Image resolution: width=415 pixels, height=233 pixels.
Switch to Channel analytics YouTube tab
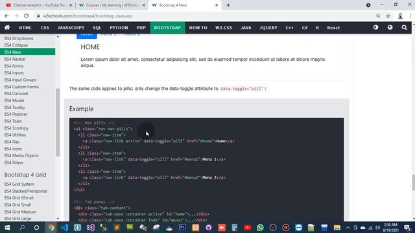(x=39, y=5)
